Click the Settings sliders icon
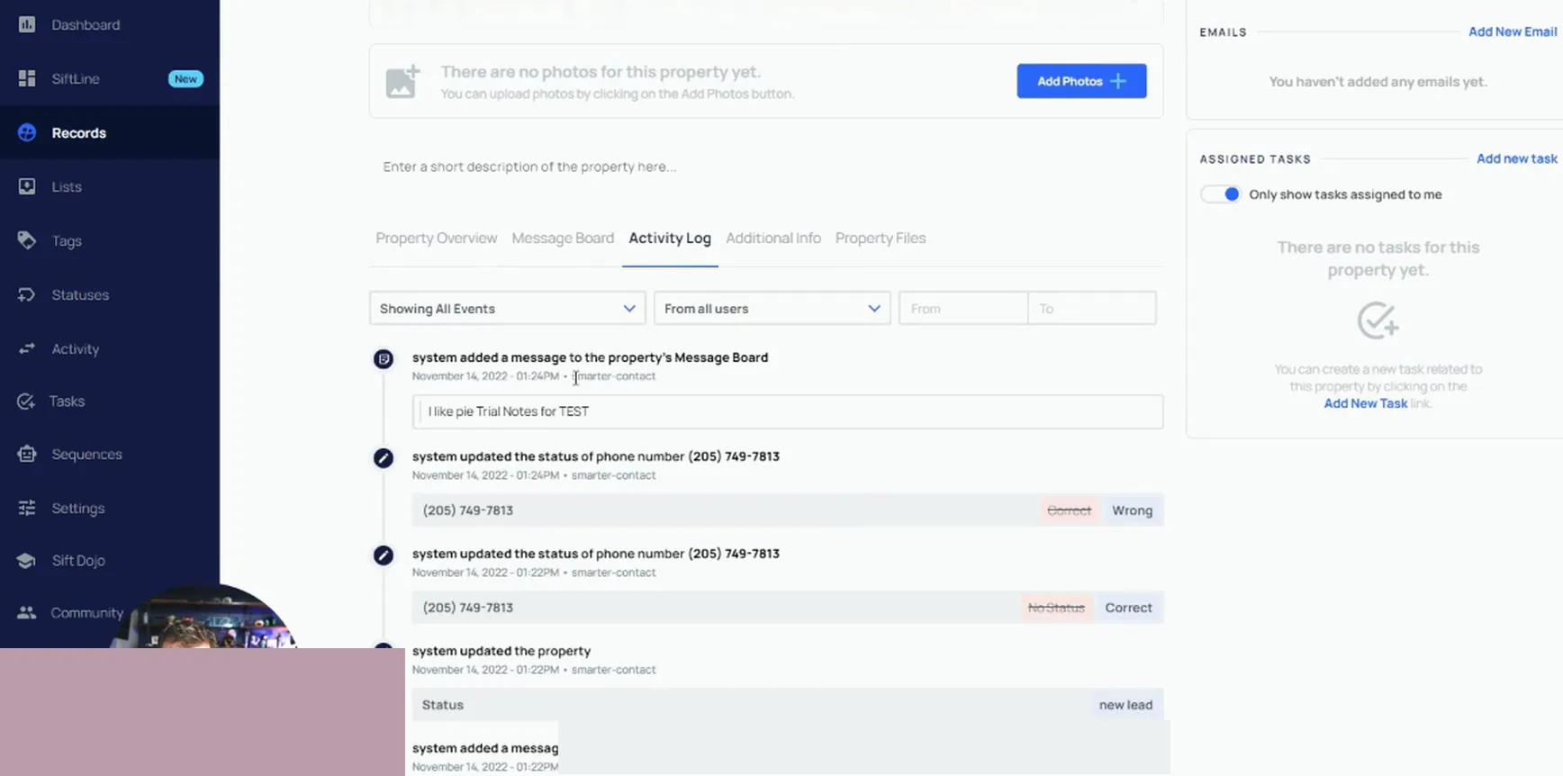This screenshot has height=776, width=1563. tap(27, 508)
